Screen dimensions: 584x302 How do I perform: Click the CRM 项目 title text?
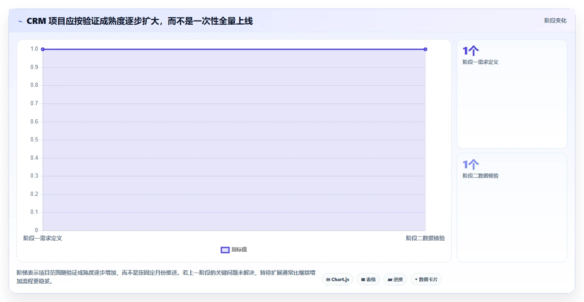coord(140,21)
